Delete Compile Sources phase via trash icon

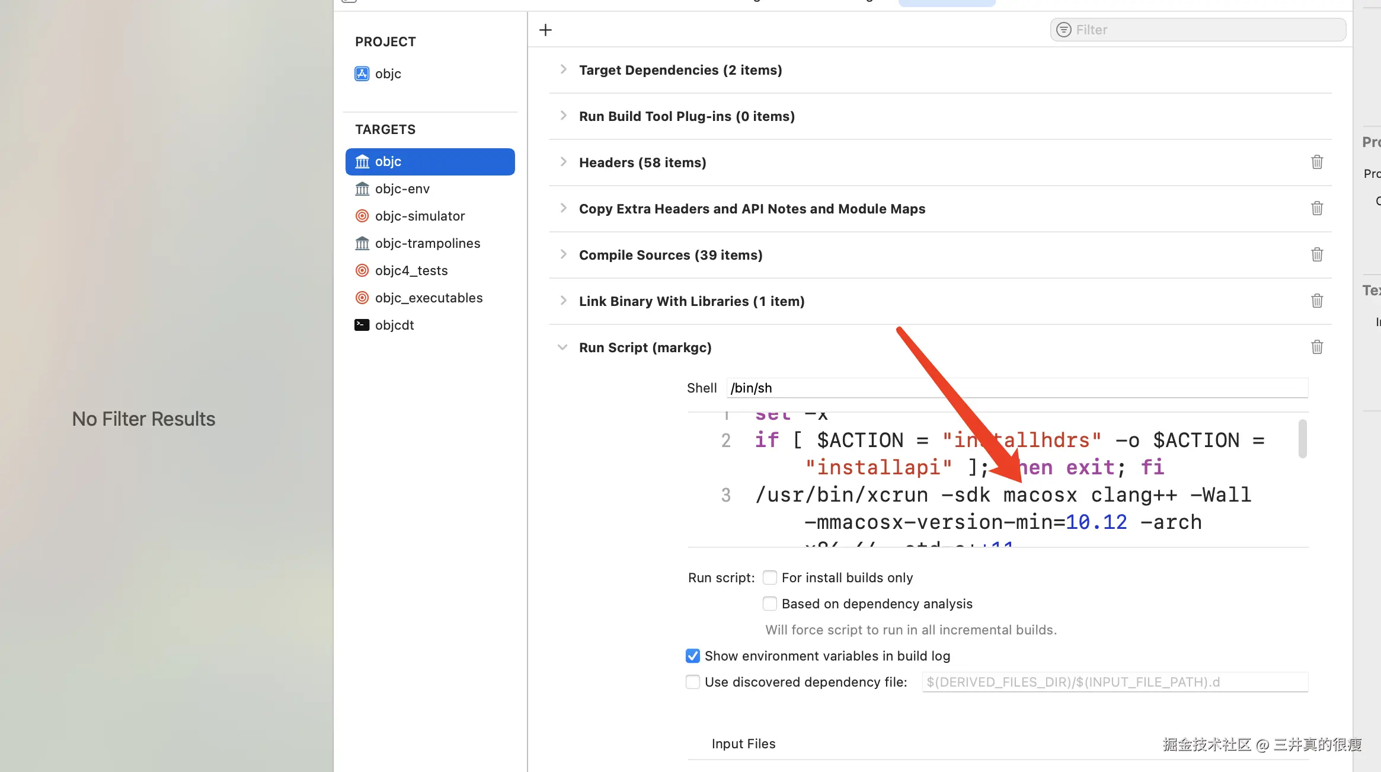tap(1317, 254)
